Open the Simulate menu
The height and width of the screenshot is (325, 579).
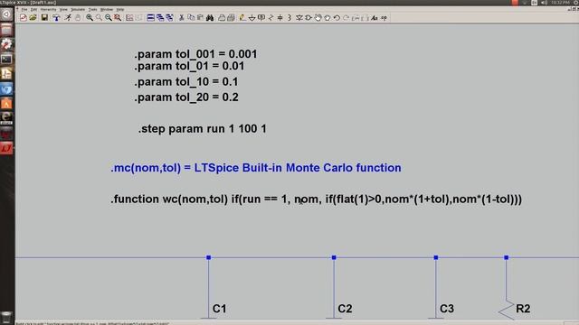pyautogui.click(x=78, y=9)
